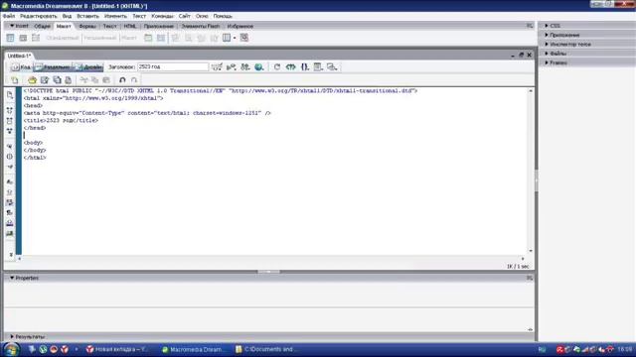The image size is (636, 357).
Task: Click the browser check errors icon
Action: coord(217,66)
